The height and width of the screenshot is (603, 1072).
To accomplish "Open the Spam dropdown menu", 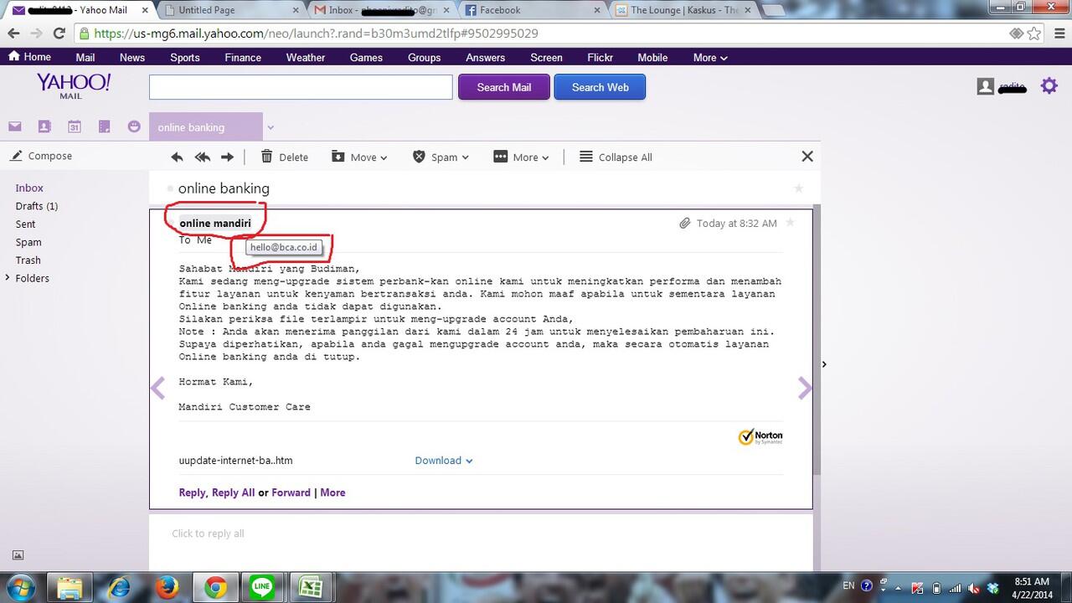I will click(x=441, y=157).
